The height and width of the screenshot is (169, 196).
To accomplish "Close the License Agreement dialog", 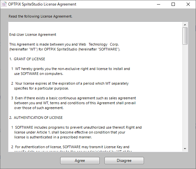I will click(x=188, y=4).
